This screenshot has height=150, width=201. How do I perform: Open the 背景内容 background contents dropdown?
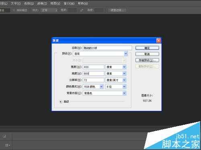(105, 93)
